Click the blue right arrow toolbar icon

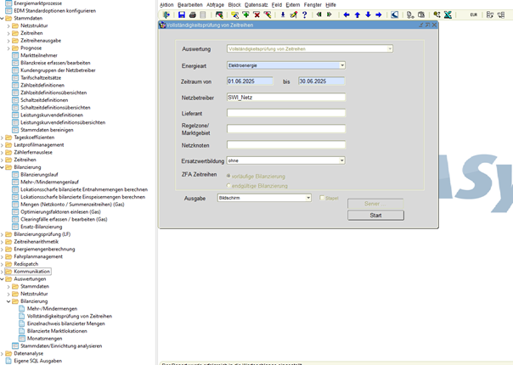379,14
